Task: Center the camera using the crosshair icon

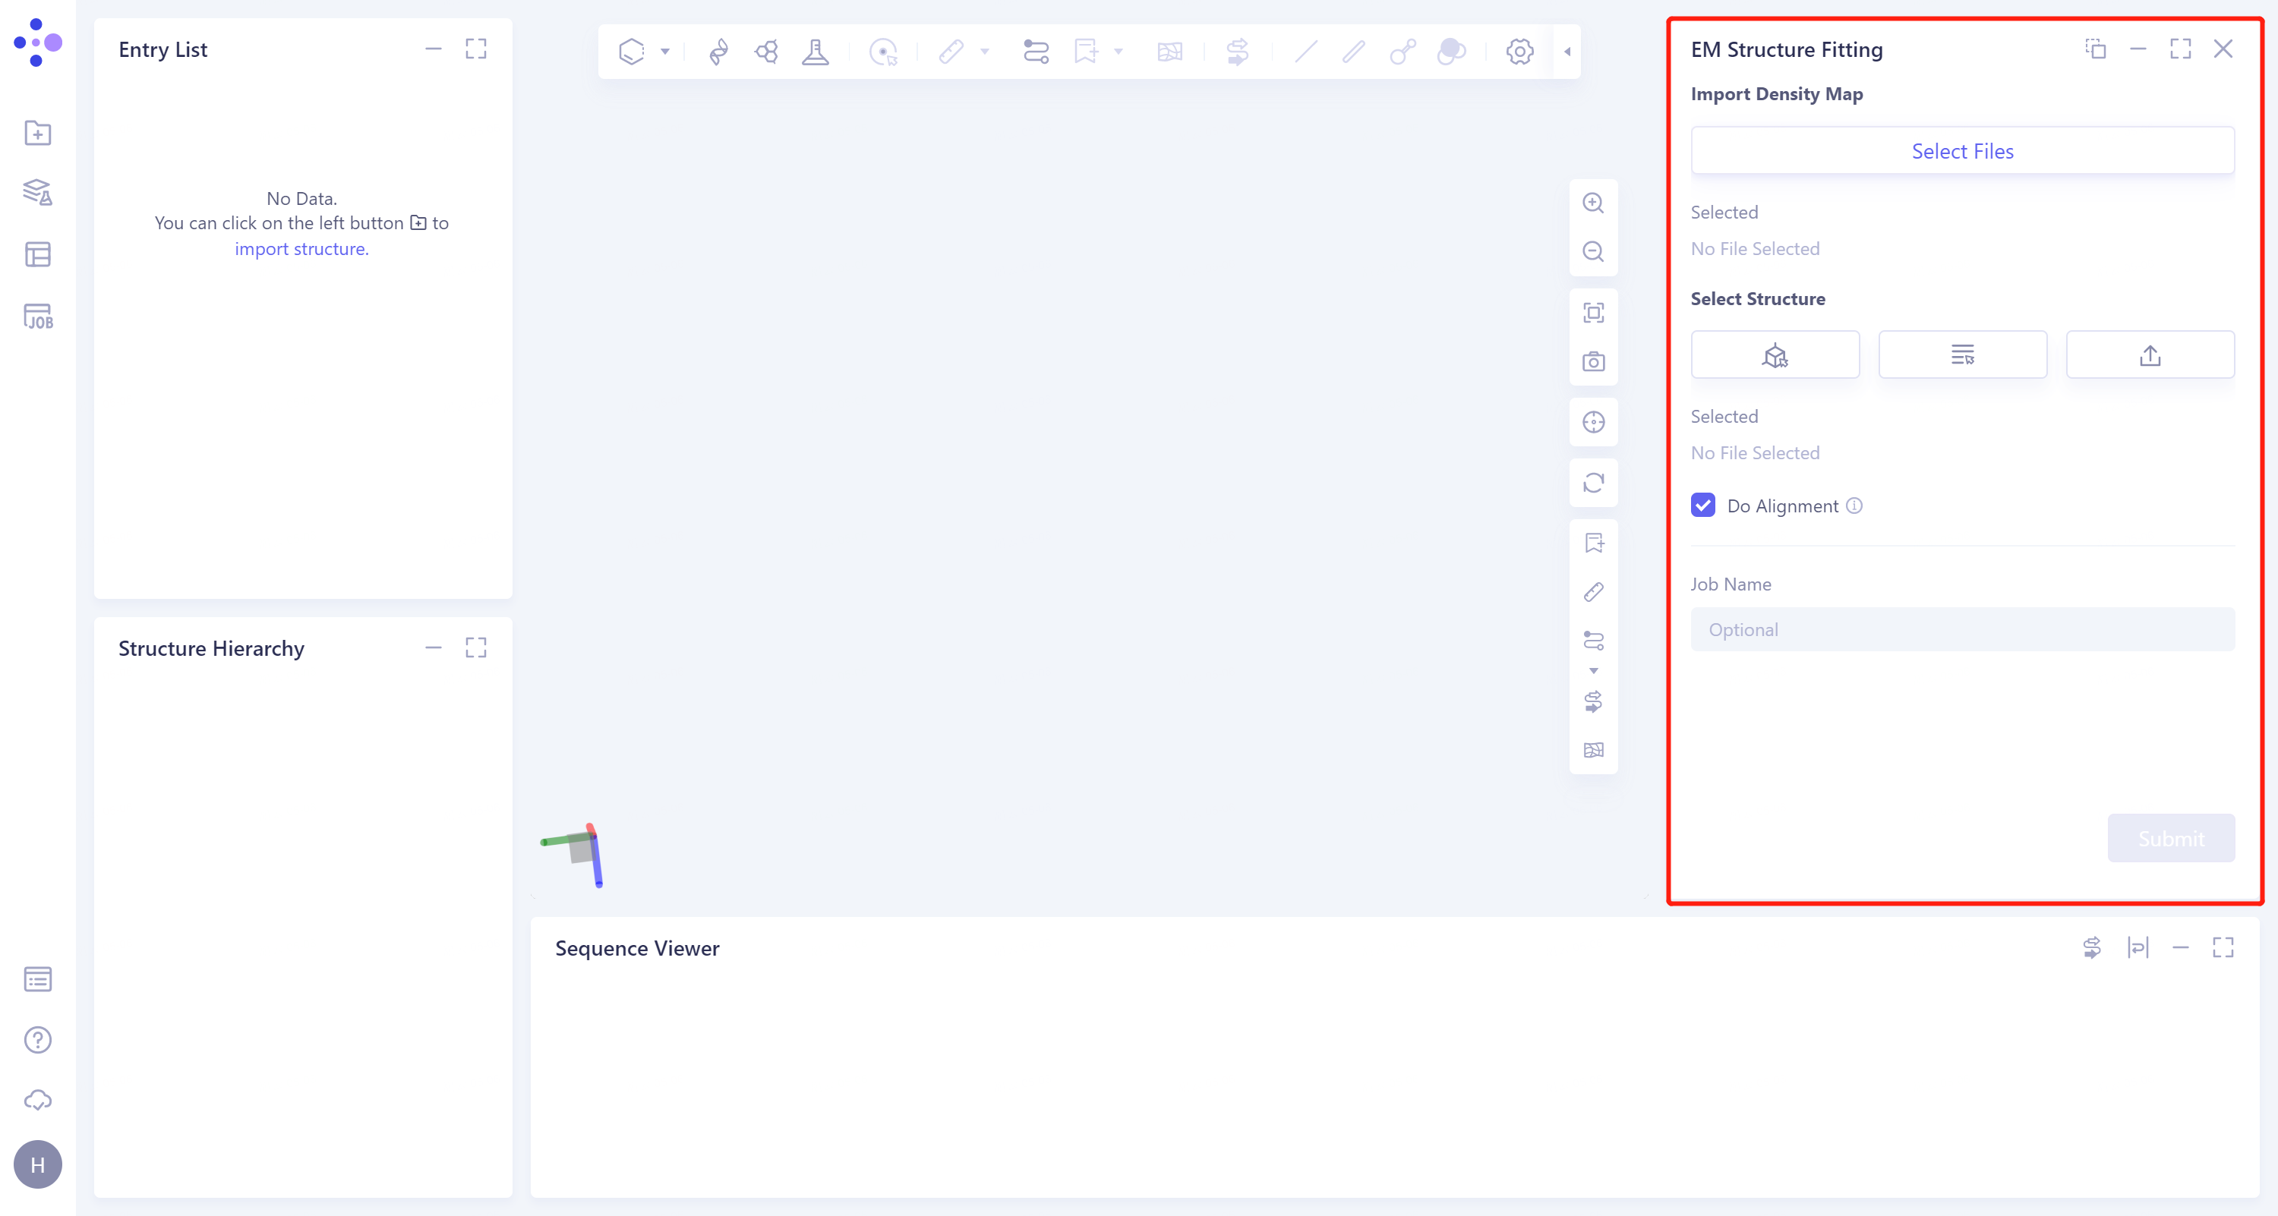Action: [1594, 423]
